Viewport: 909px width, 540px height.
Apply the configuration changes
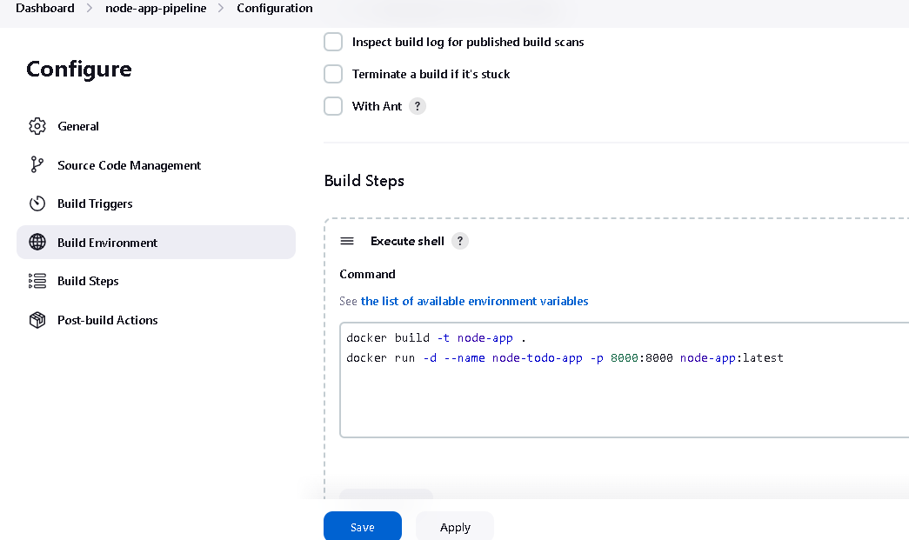455,527
